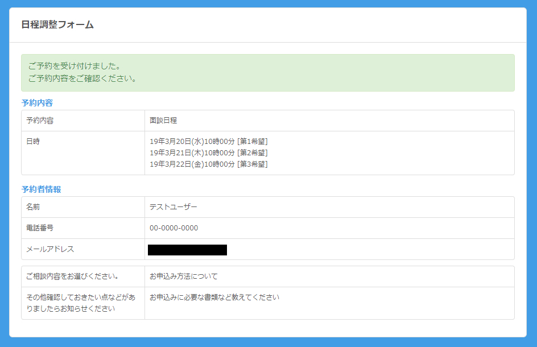Click the ご予約内容をご確認ください notice line
537x347 pixels.
pyautogui.click(x=82, y=79)
